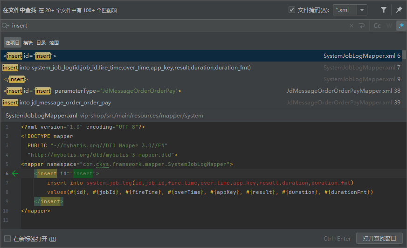Toggle the 在新标签打开 checkbox
This screenshot has height=248, width=407.
[7, 239]
